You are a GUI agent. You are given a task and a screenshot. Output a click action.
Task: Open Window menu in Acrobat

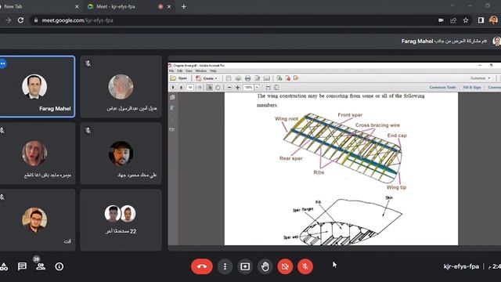coord(201,70)
